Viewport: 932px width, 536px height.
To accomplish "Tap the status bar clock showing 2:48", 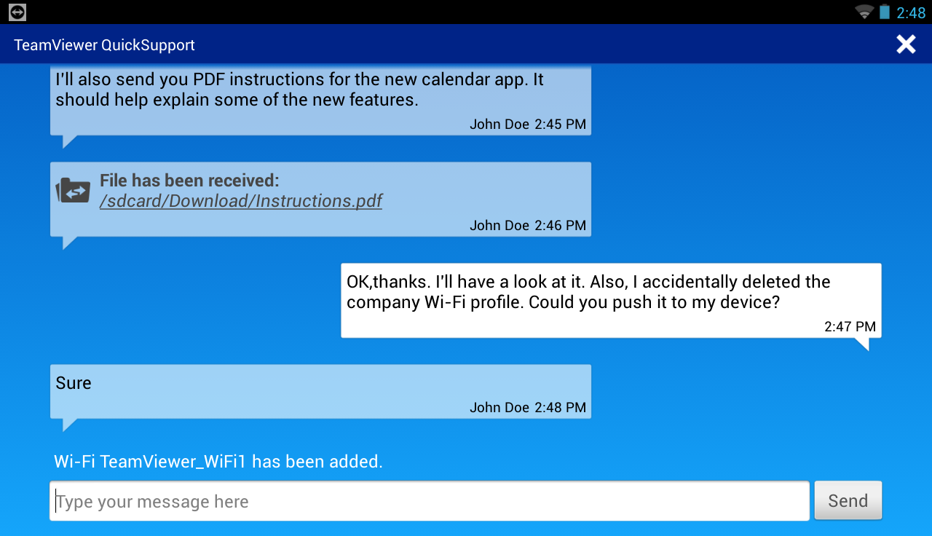I will (911, 12).
